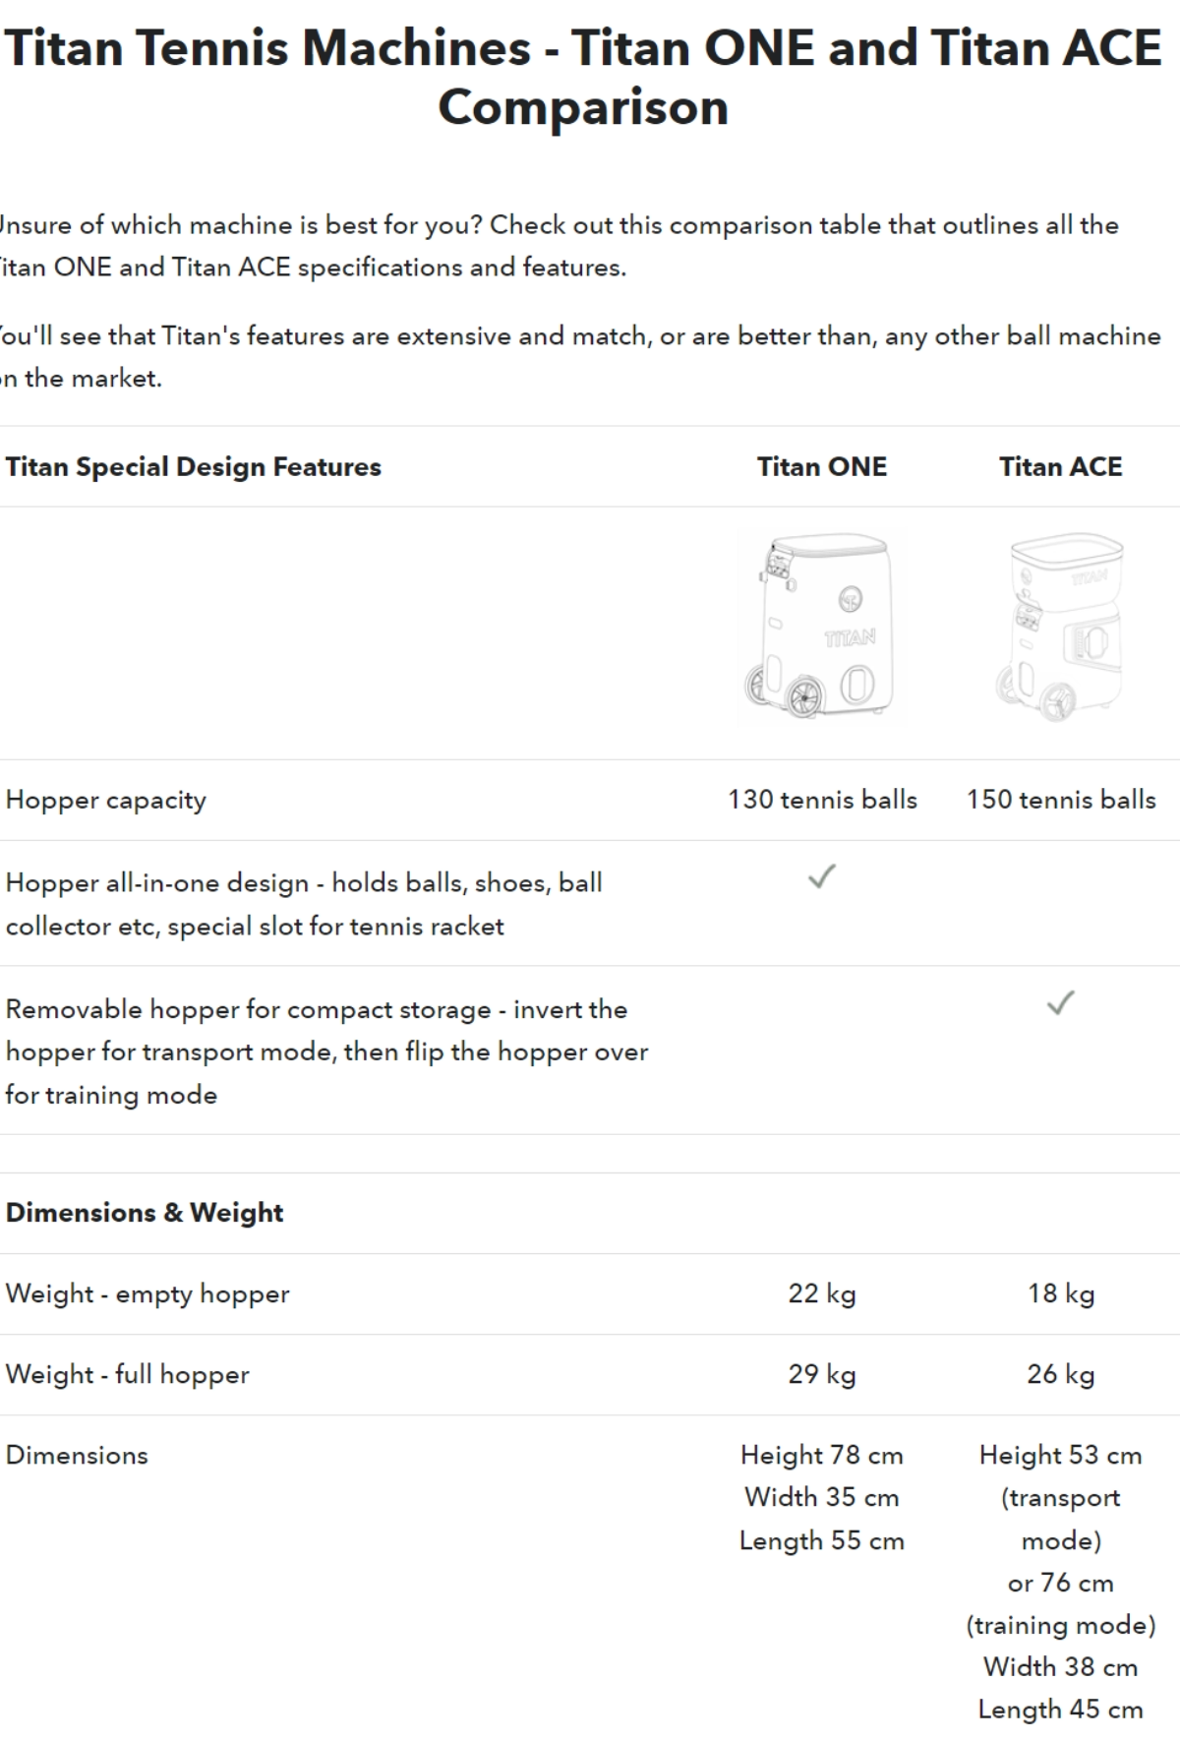This screenshot has width=1180, height=1741.
Task: Click the Dimensions & Weight section heading
Action: 145,1213
